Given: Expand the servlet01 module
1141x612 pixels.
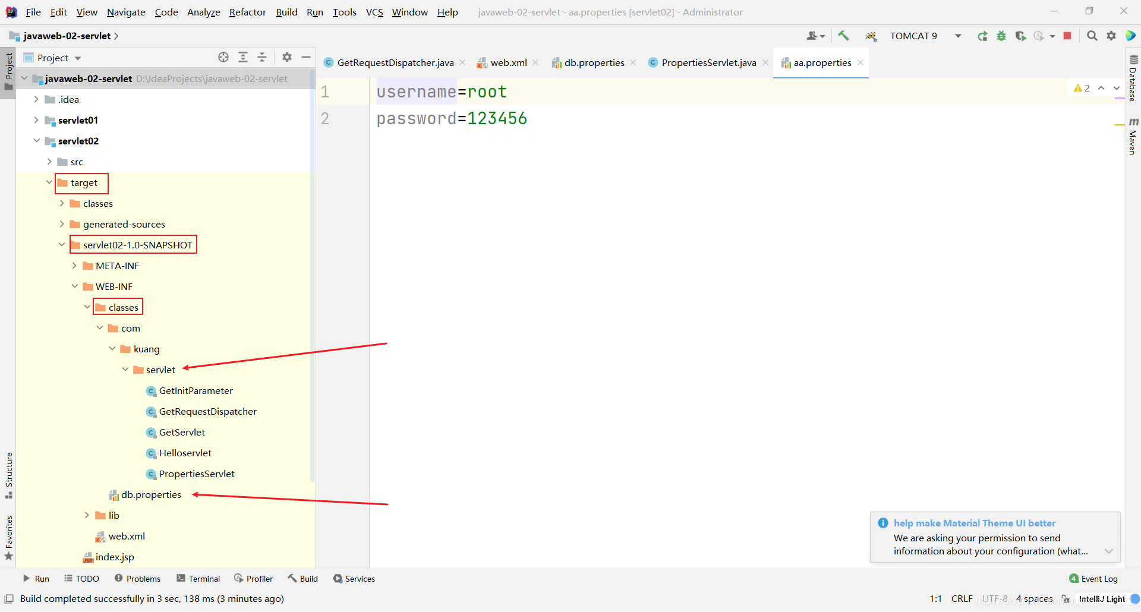Looking at the screenshot, I should click(37, 120).
